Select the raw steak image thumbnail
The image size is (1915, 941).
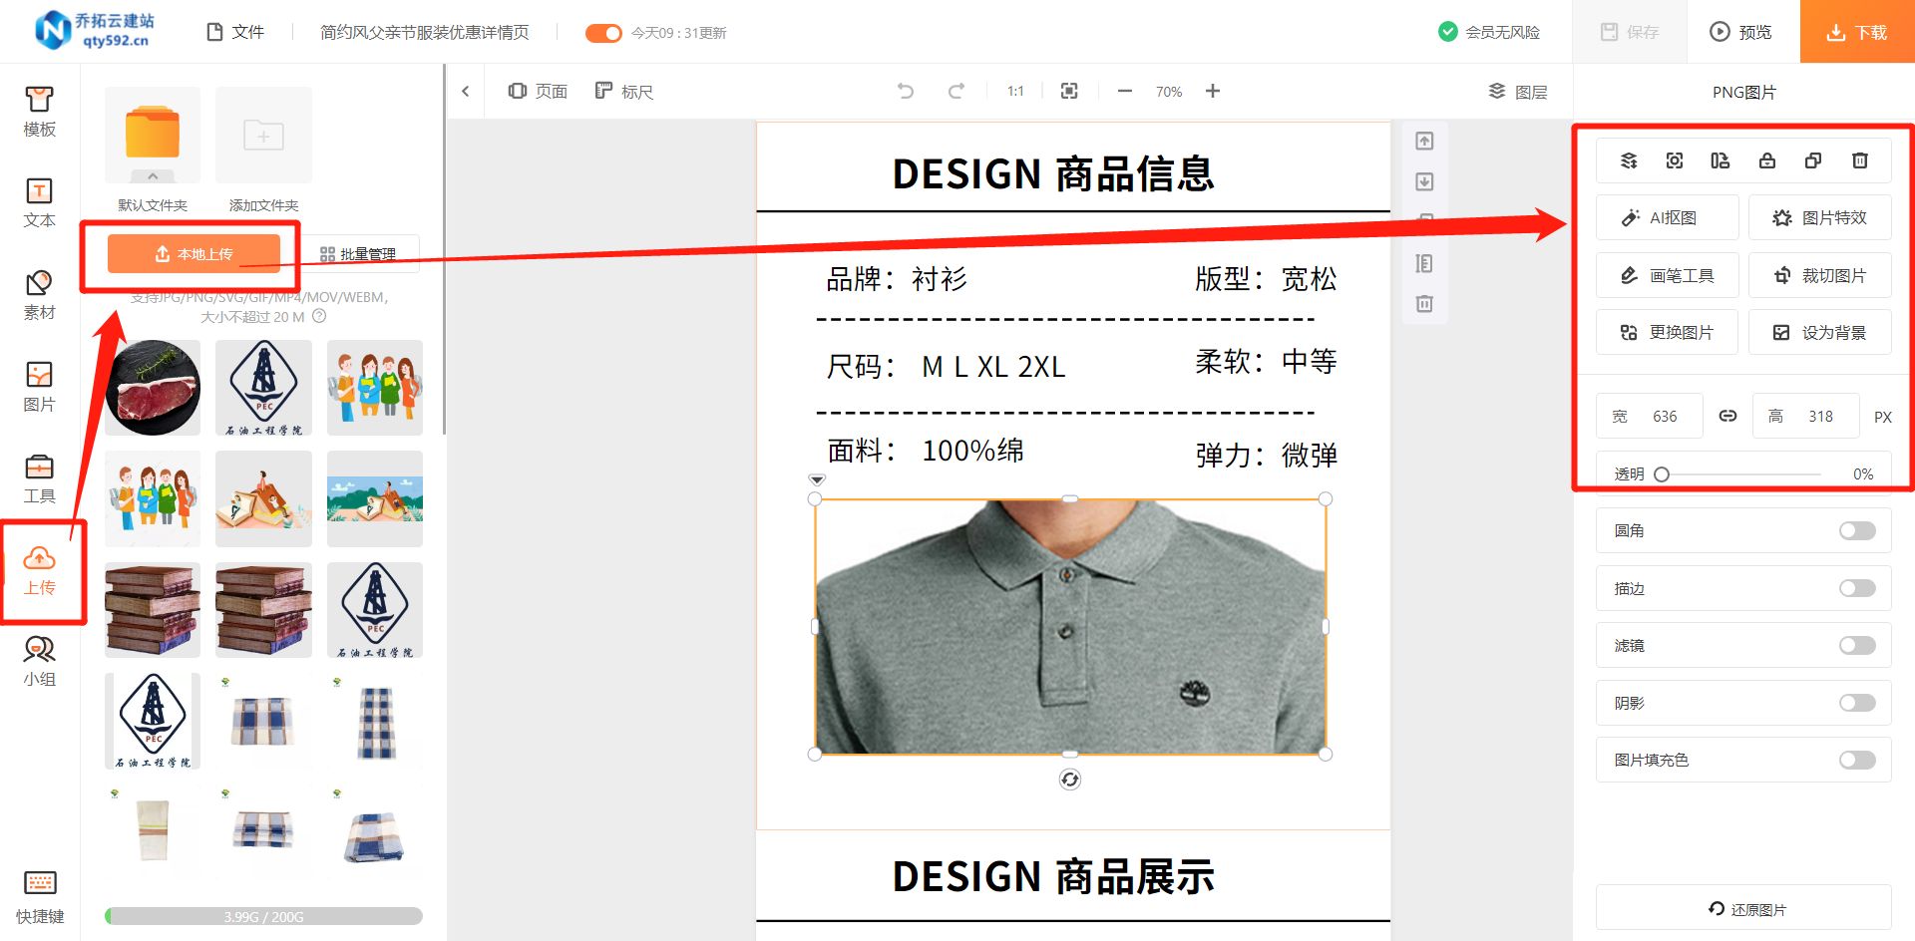click(153, 388)
